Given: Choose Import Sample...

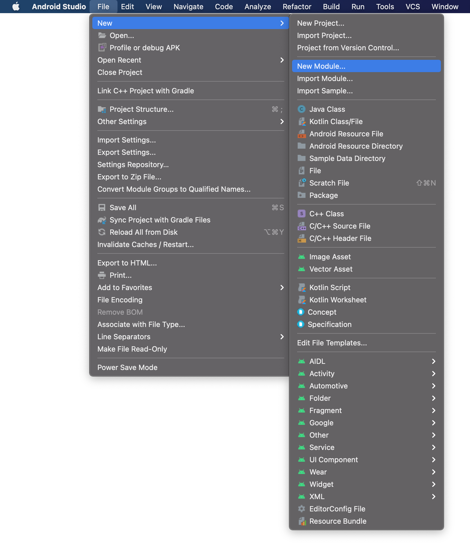Looking at the screenshot, I should [x=366, y=91].
